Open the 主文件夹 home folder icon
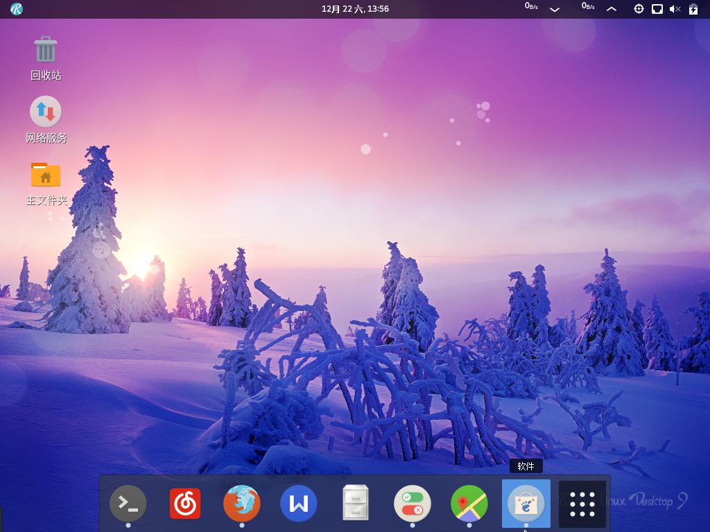 [46, 175]
